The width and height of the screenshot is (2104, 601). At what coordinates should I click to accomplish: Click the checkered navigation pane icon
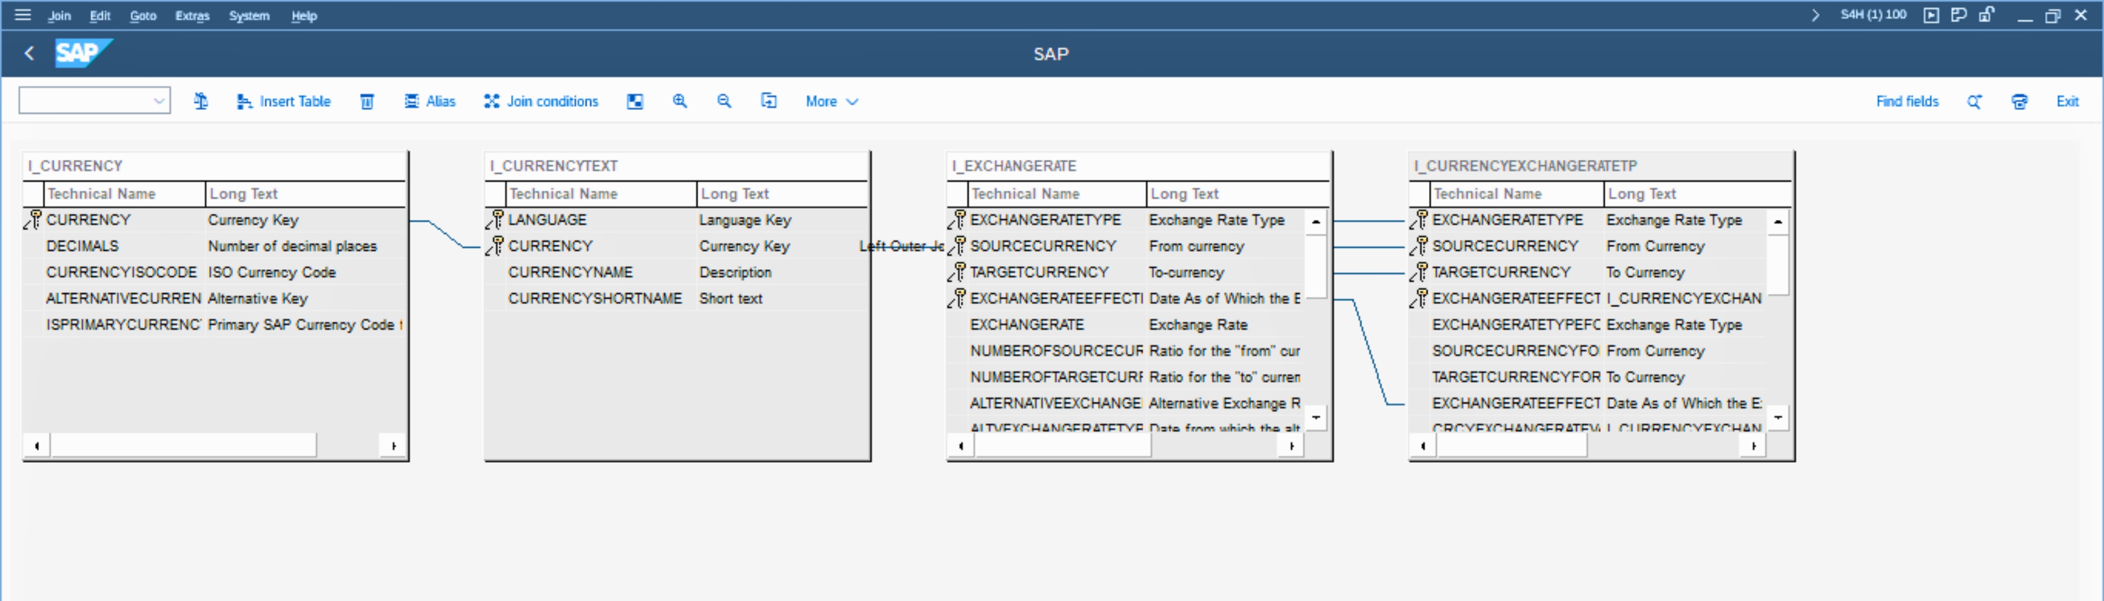coord(635,101)
